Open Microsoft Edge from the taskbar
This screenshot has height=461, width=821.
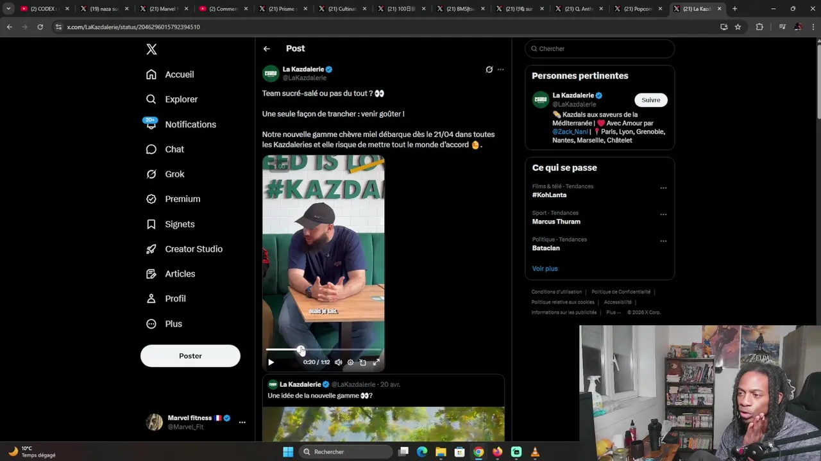tap(422, 452)
